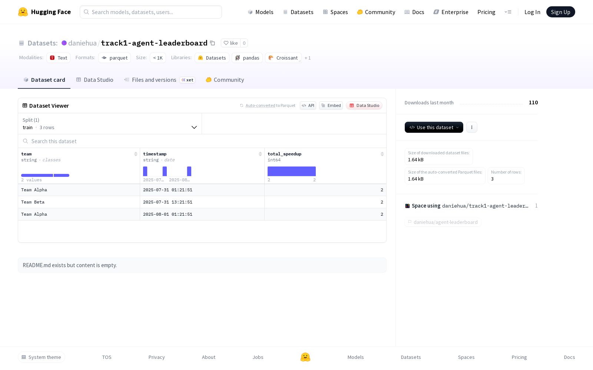Sort the timestamp column
The width and height of the screenshot is (593, 370).
[x=260, y=154]
